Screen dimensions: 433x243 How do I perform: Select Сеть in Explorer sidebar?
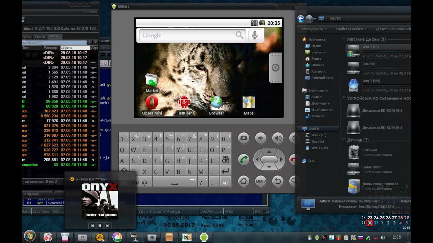pyautogui.click(x=309, y=161)
